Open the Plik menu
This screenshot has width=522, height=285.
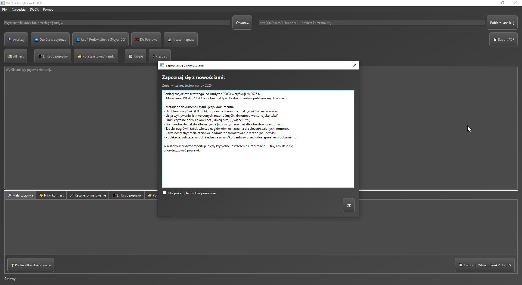5,9
